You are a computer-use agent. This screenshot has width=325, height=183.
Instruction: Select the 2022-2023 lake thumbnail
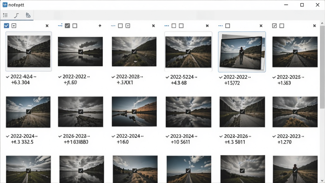(x=295, y=112)
